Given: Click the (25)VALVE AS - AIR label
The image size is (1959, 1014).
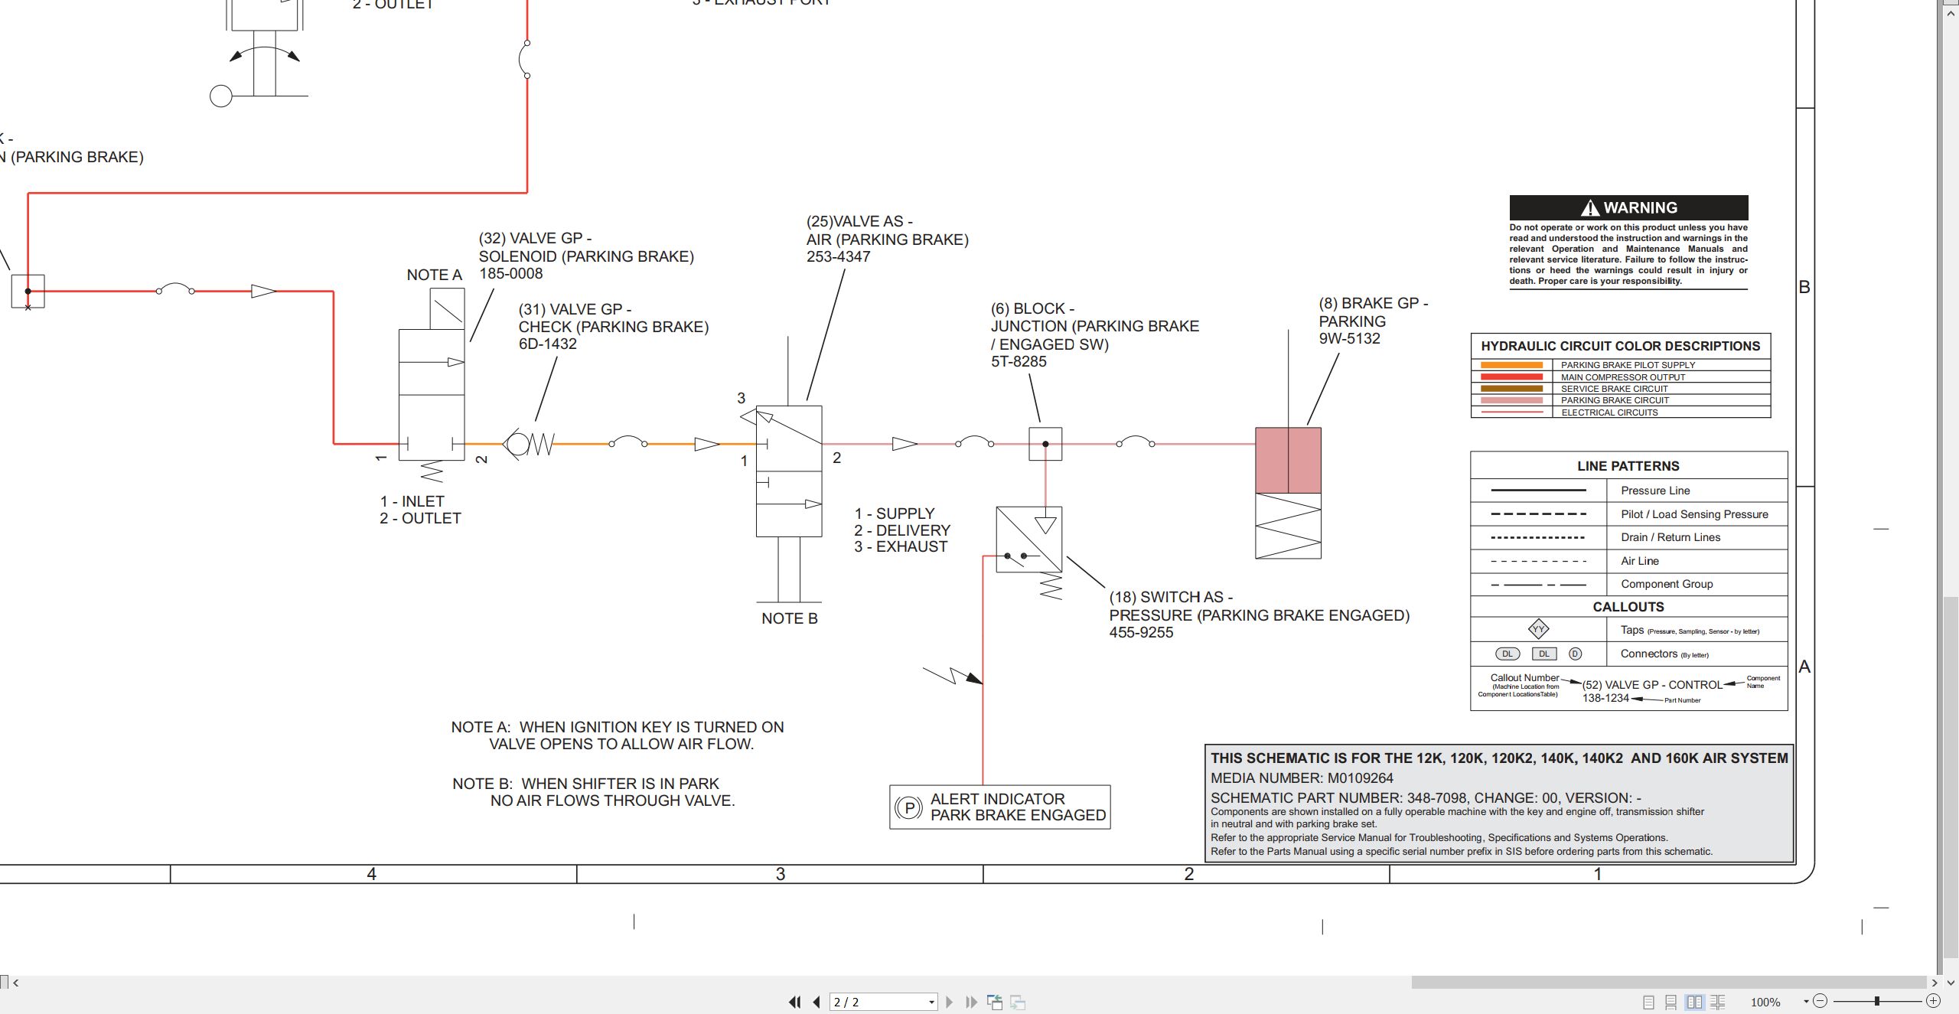Looking at the screenshot, I should point(888,230).
